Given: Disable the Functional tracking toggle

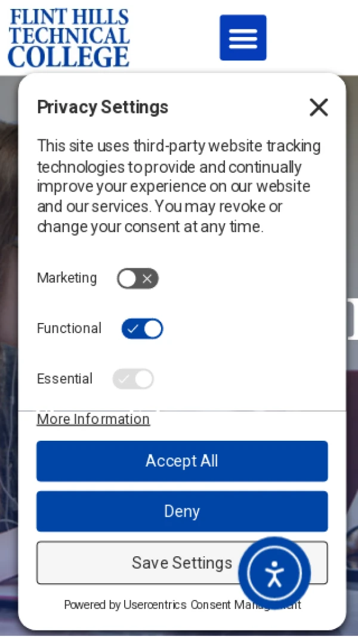Looking at the screenshot, I should point(142,329).
